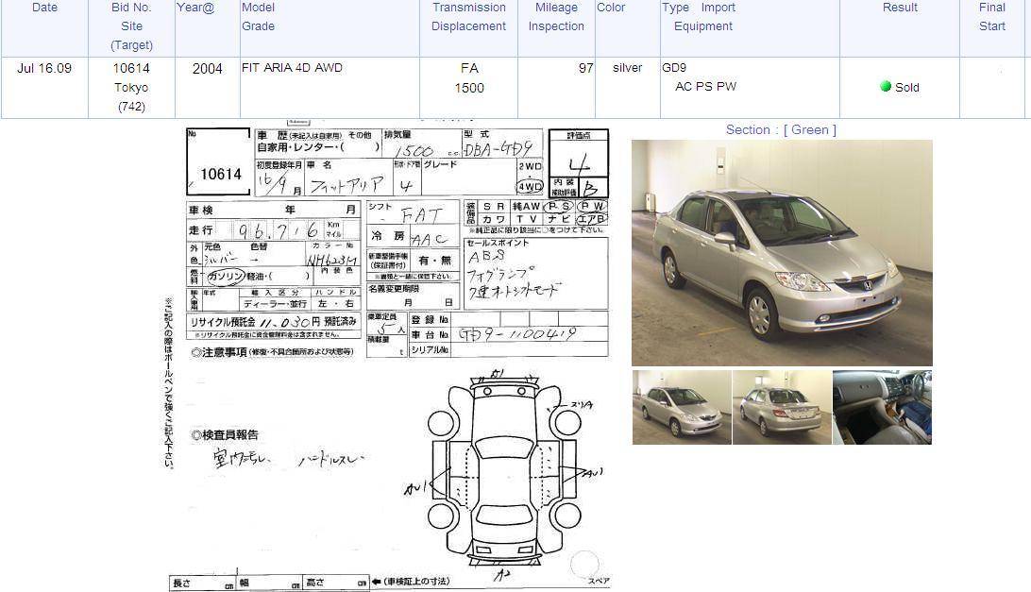Select the date cell Jul 16.09

(x=44, y=68)
